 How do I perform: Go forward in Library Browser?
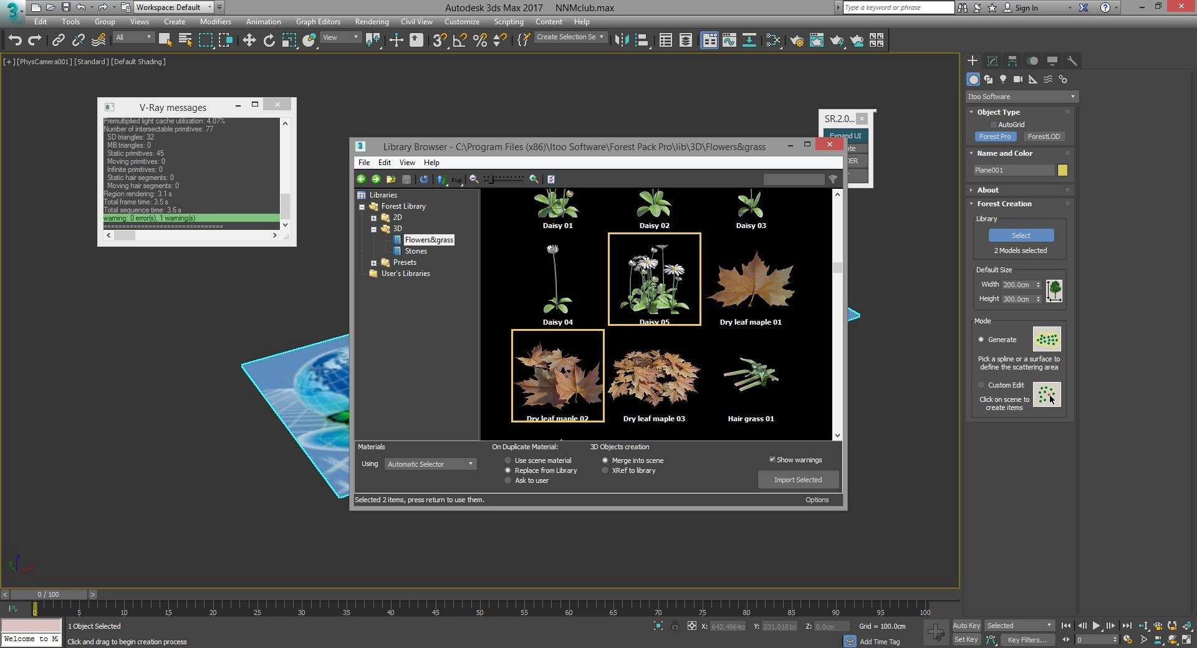click(x=376, y=179)
